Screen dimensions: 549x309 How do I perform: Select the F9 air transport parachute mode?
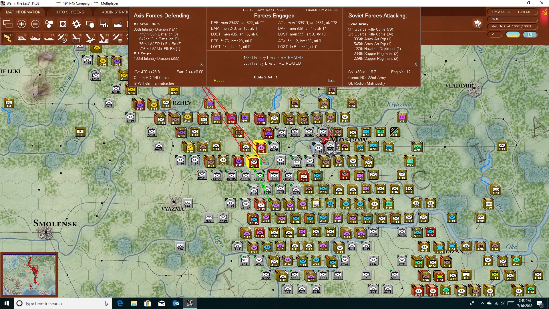point(118,38)
